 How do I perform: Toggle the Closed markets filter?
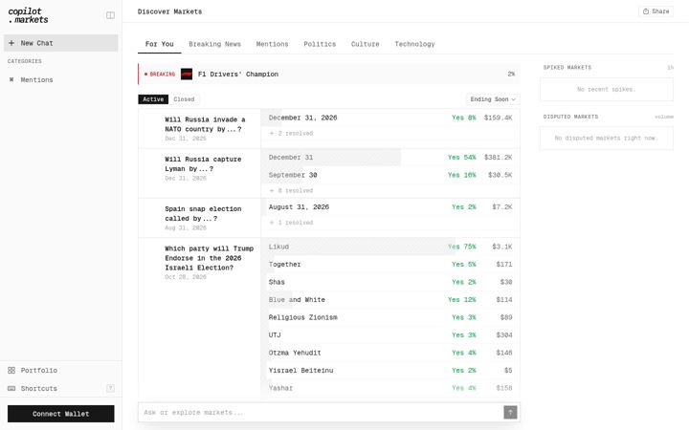pyautogui.click(x=184, y=99)
